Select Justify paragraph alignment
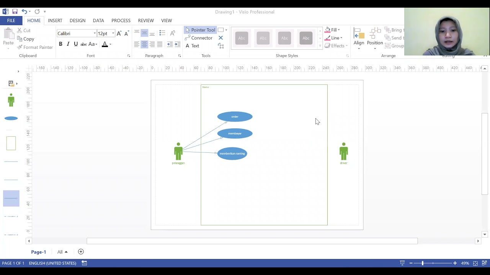The height and width of the screenshot is (275, 490). click(x=160, y=44)
